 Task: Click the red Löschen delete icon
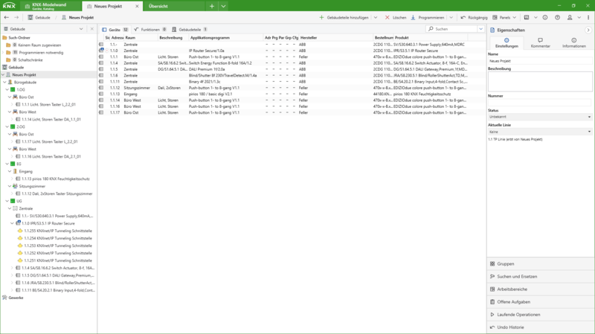[388, 17]
